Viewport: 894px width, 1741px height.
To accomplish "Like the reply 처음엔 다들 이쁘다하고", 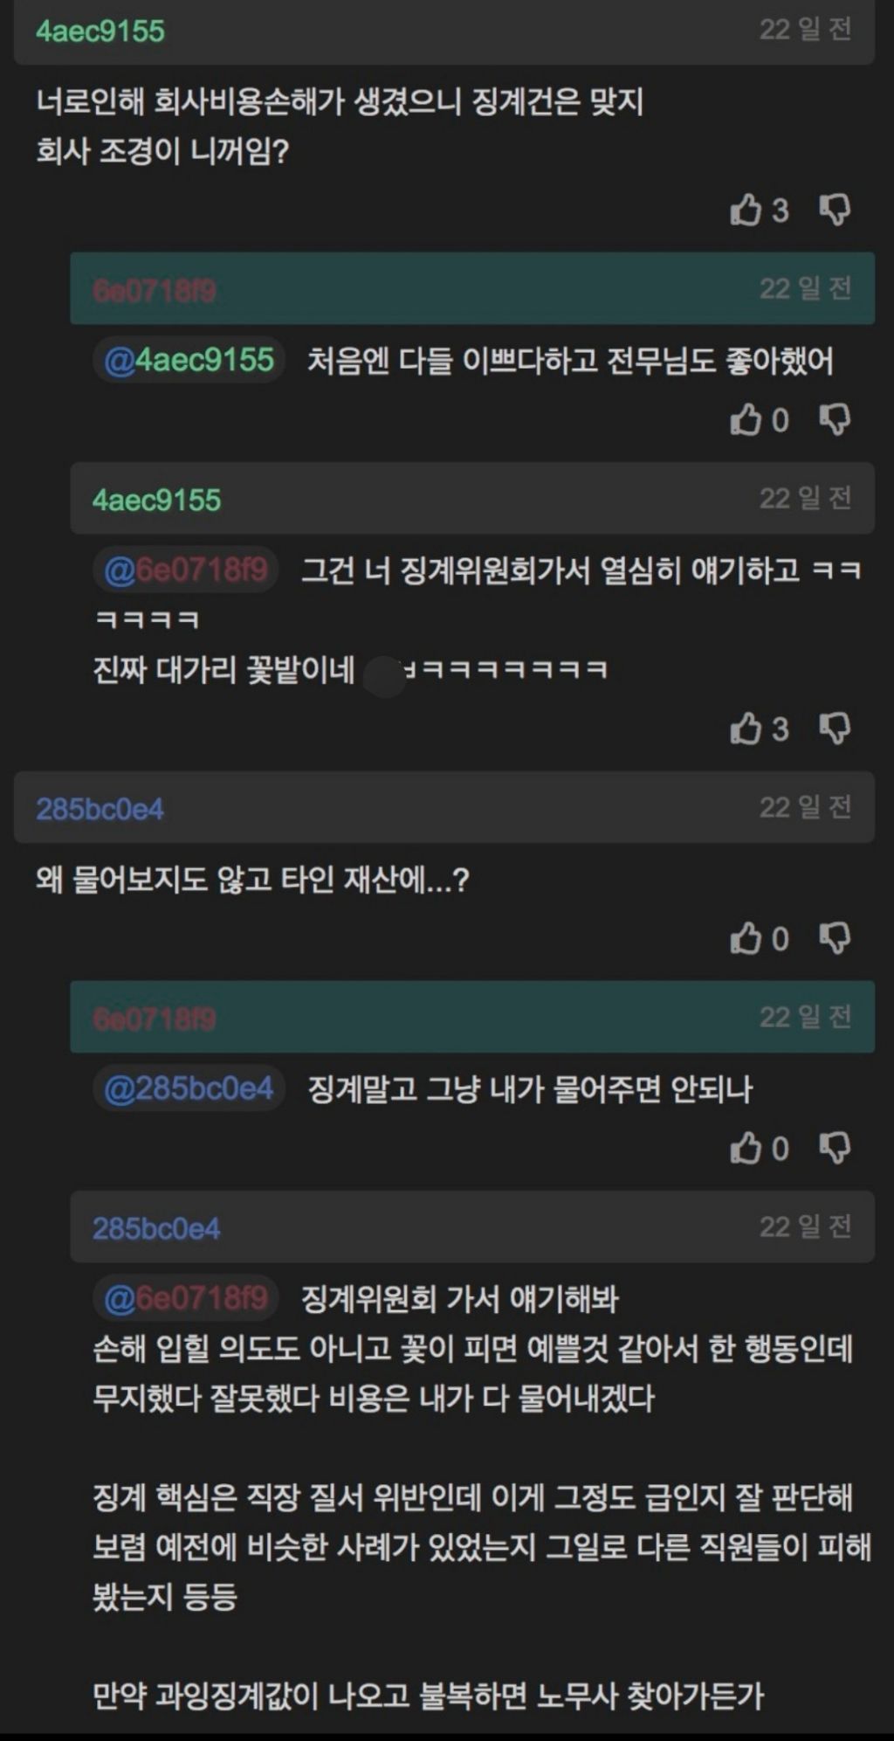I will (746, 419).
